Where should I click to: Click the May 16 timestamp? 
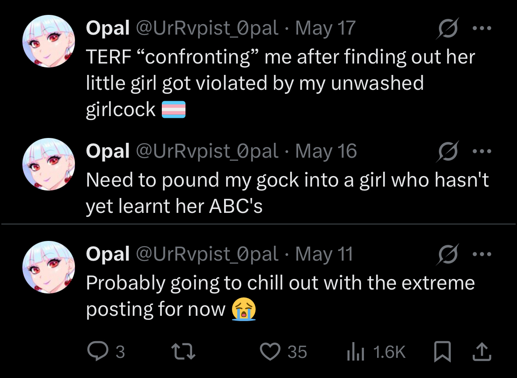[326, 152]
